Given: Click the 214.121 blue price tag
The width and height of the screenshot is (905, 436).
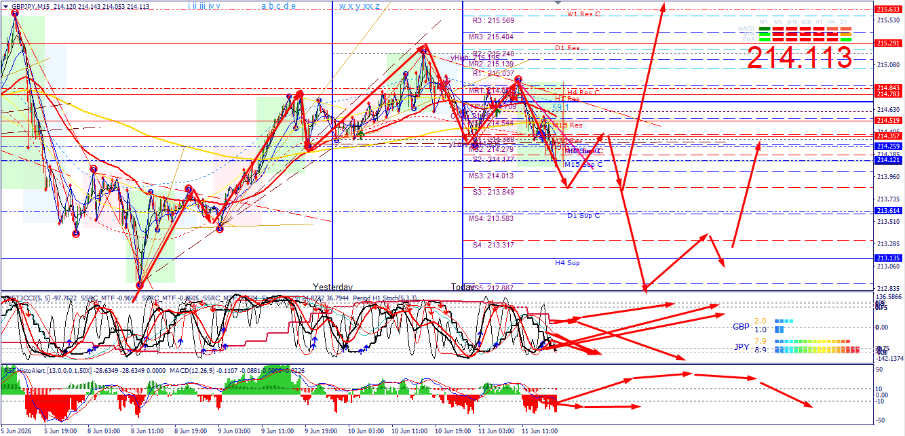Looking at the screenshot, I should (888, 160).
